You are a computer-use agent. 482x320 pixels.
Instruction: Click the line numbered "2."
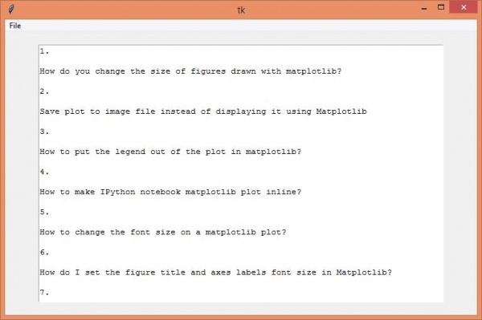[x=44, y=91]
